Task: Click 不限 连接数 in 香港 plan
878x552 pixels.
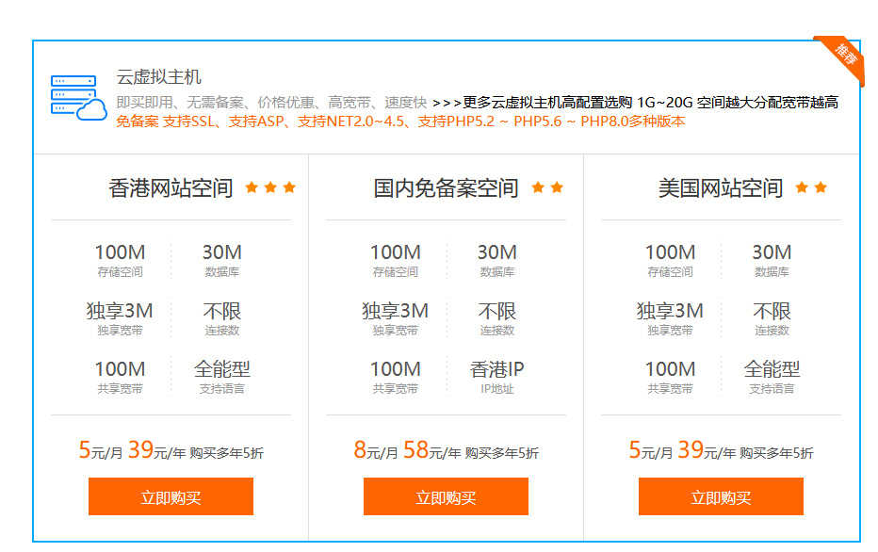Action: pyautogui.click(x=221, y=318)
